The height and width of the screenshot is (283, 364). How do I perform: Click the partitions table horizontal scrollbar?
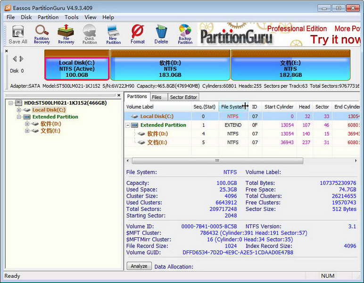pos(217,161)
